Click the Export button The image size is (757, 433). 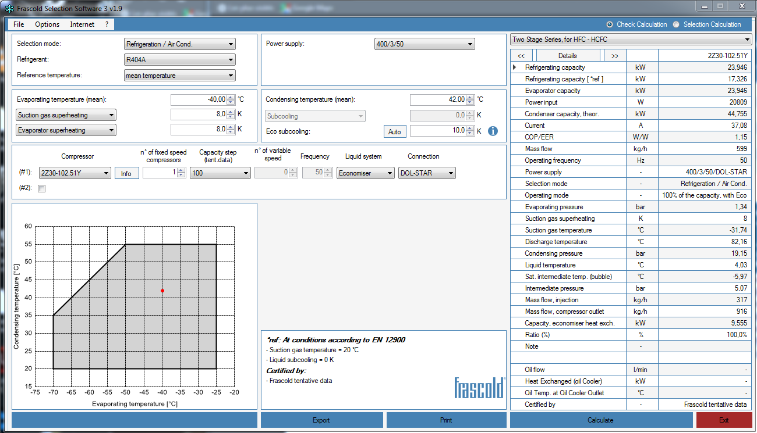pos(321,420)
